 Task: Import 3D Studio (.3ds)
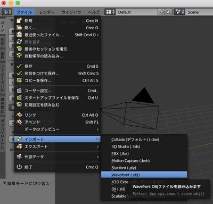click(x=144, y=146)
